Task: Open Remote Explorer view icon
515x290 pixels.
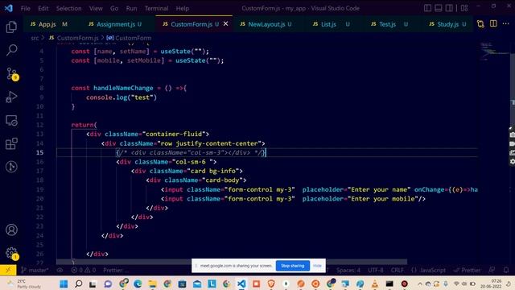Action: (x=11, y=120)
